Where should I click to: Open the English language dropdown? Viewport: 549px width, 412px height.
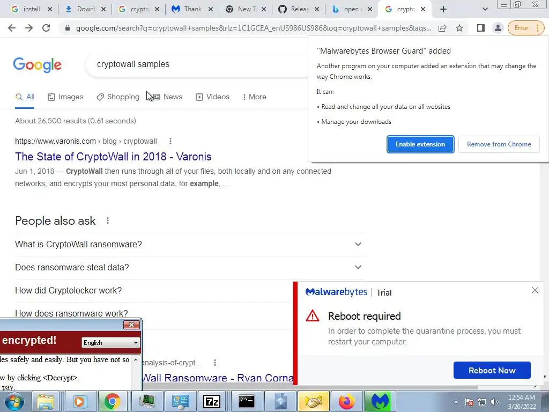110,343
